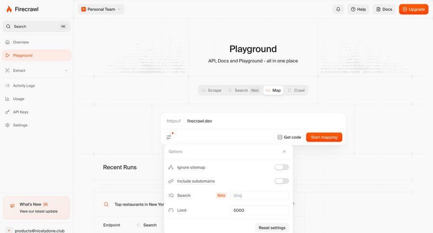Click the Search option text field
433x233 pixels.
pos(260,195)
